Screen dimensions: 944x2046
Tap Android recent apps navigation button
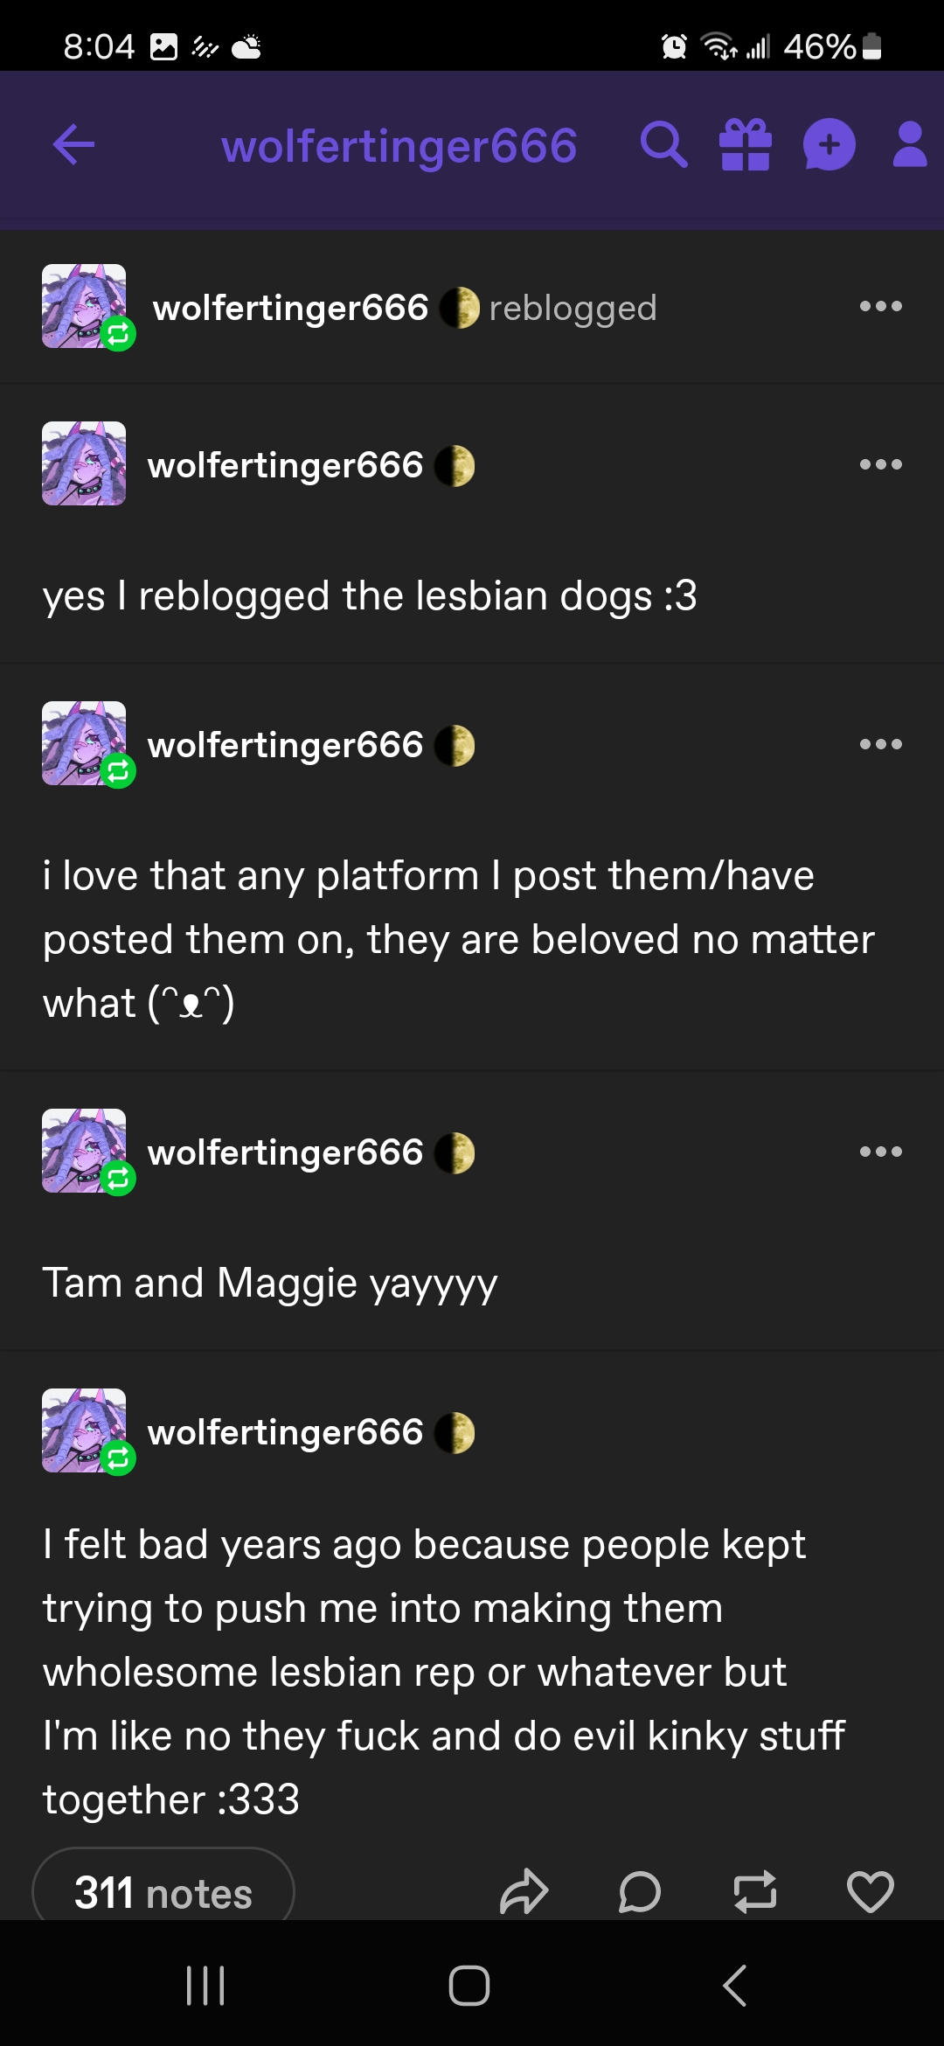(206, 1985)
